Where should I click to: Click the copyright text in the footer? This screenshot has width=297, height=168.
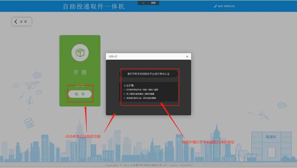pyautogui.click(x=148, y=165)
